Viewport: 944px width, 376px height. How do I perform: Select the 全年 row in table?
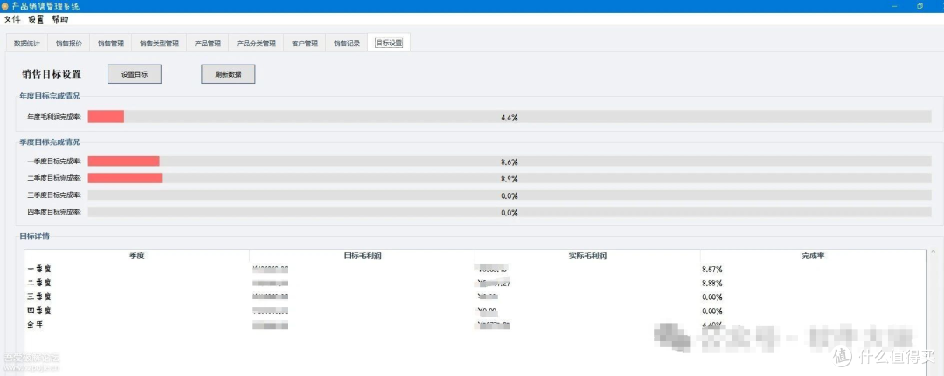click(x=475, y=325)
